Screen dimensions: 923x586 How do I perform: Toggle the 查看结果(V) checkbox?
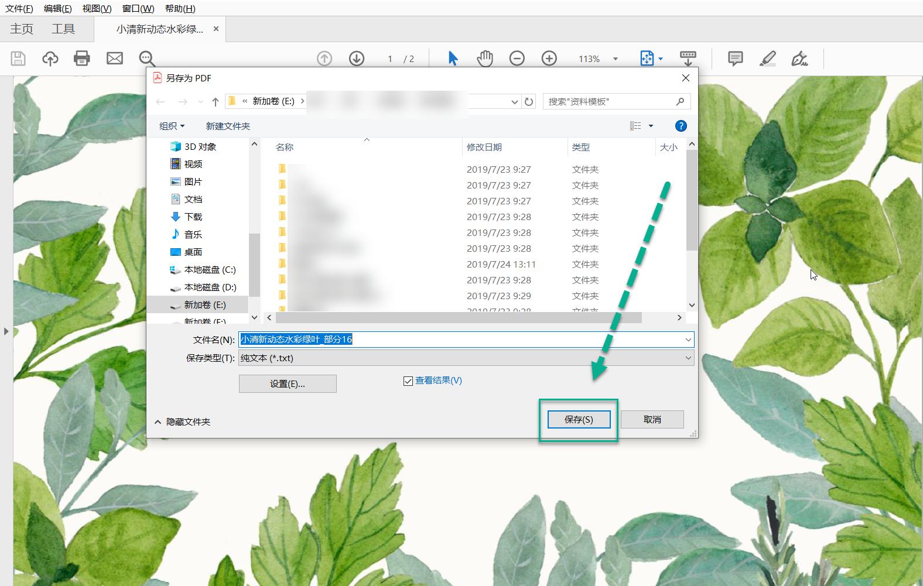pyautogui.click(x=408, y=381)
